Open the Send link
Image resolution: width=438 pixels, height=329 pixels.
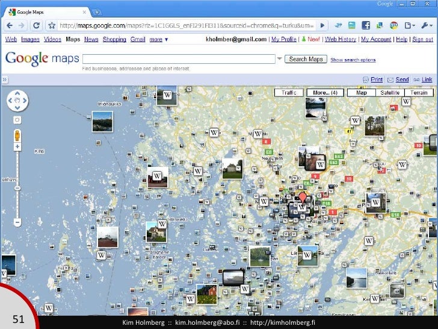(x=402, y=80)
